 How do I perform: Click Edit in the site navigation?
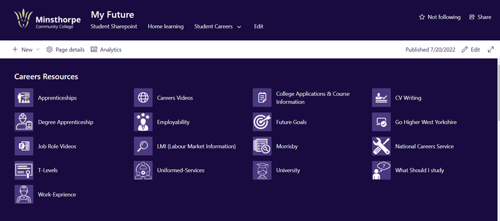coord(259,26)
